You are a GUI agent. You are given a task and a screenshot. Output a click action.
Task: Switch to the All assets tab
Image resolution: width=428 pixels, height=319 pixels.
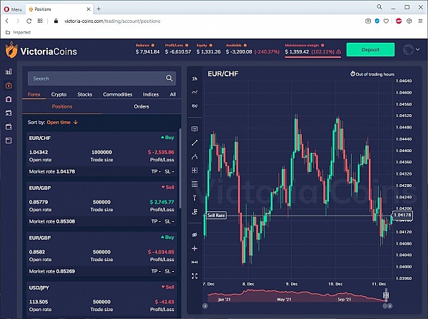(x=173, y=94)
